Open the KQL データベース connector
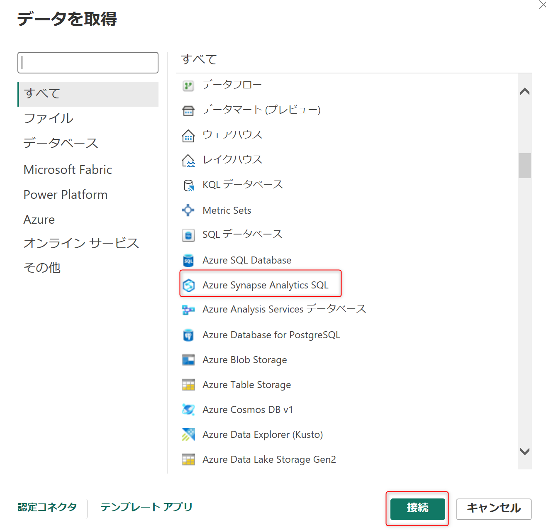The image size is (546, 530). coord(242,185)
